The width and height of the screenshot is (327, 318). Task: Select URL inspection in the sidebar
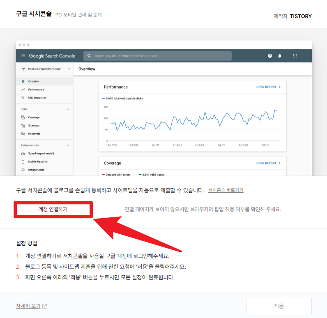click(x=45, y=98)
